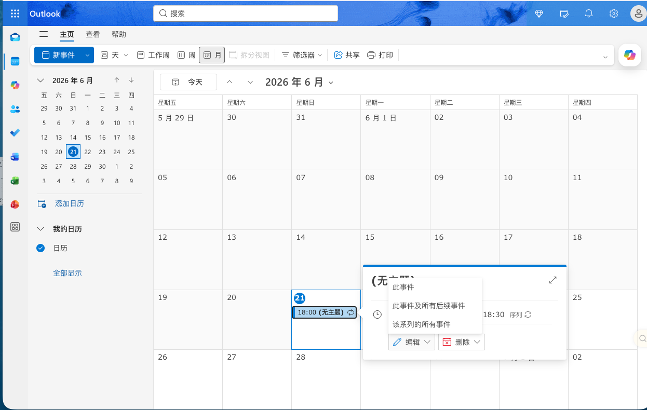Open My Day icon in header
Viewport: 647px width, 410px height.
point(564,13)
